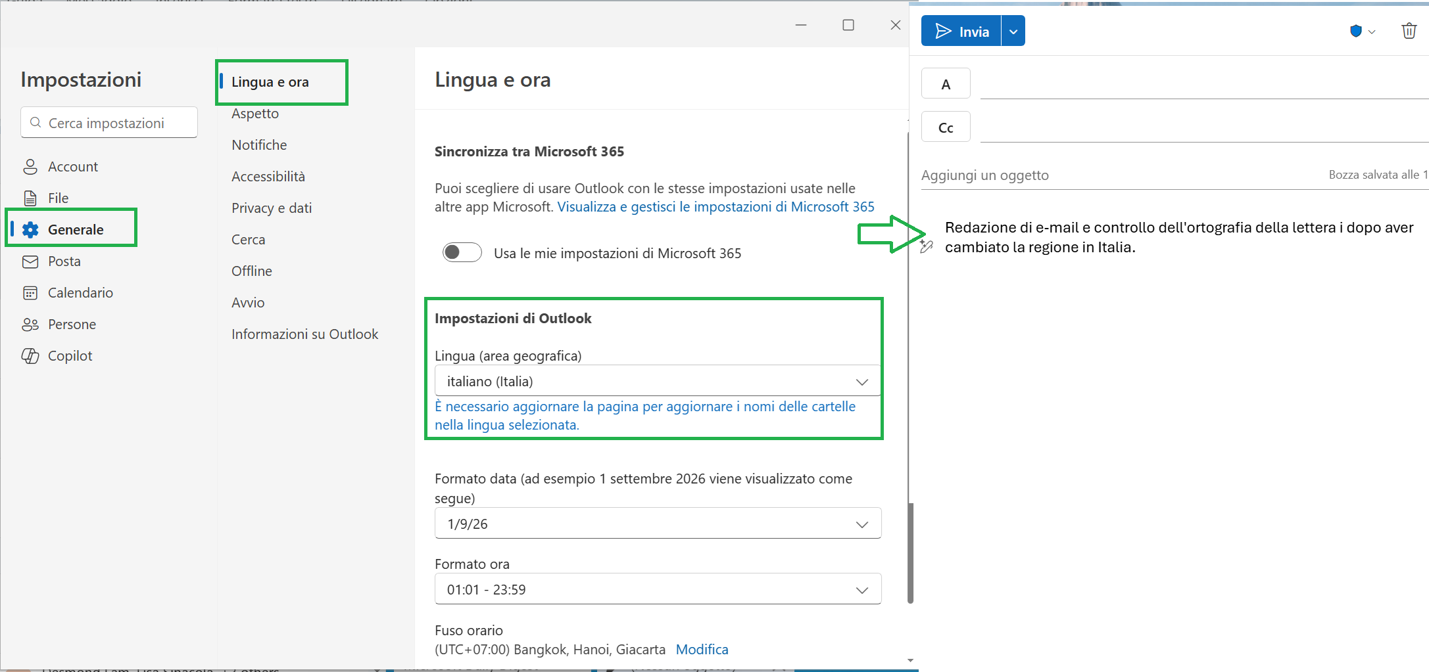Screen dimensions: 1429x672
Task: Open the Notifiche settings section
Action: coord(259,145)
